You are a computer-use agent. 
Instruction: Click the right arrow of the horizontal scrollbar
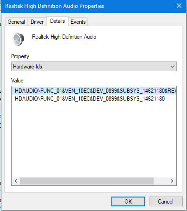[172, 181]
